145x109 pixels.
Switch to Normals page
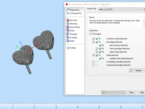point(73,20)
